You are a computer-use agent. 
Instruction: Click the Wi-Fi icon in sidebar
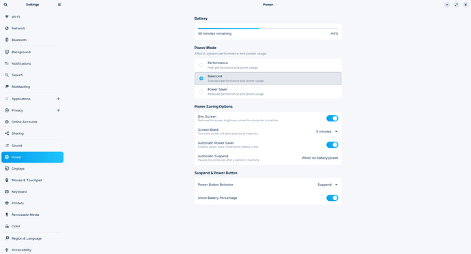pyautogui.click(x=7, y=17)
